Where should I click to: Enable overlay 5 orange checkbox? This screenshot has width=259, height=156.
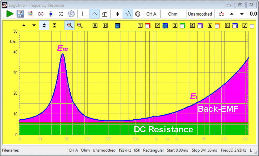tap(218, 26)
